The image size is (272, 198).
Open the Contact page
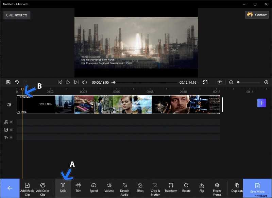257,15
